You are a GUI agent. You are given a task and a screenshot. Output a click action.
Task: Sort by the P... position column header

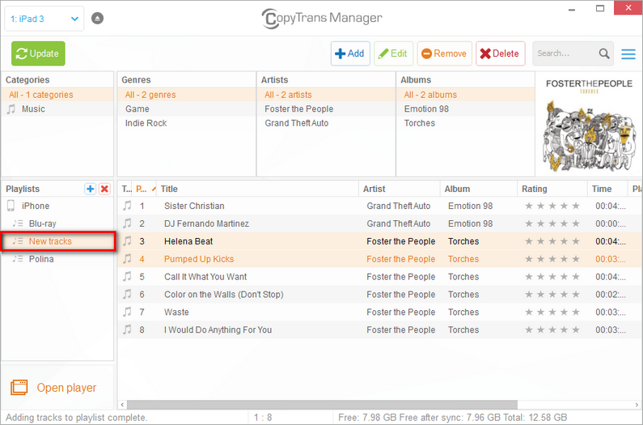[145, 189]
